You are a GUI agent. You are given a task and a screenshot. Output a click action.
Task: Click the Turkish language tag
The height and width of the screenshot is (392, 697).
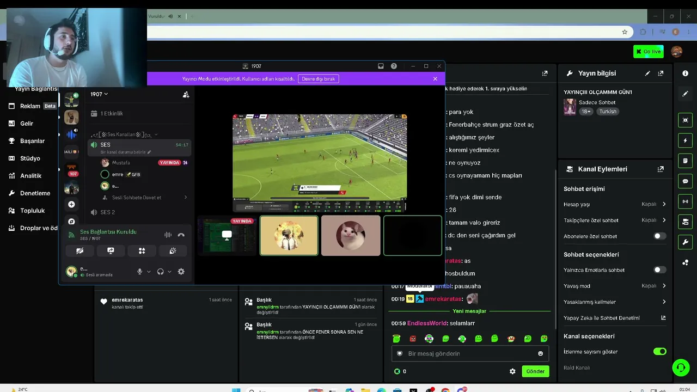pos(608,112)
